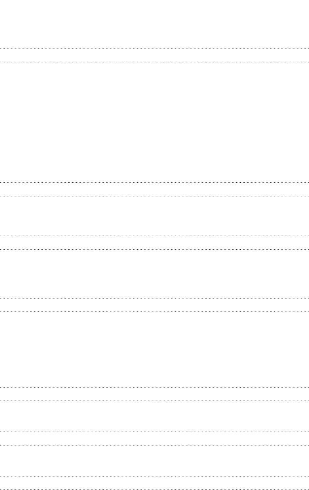Click the second dotted line from bottom
The image size is (309, 490).
tap(154, 476)
